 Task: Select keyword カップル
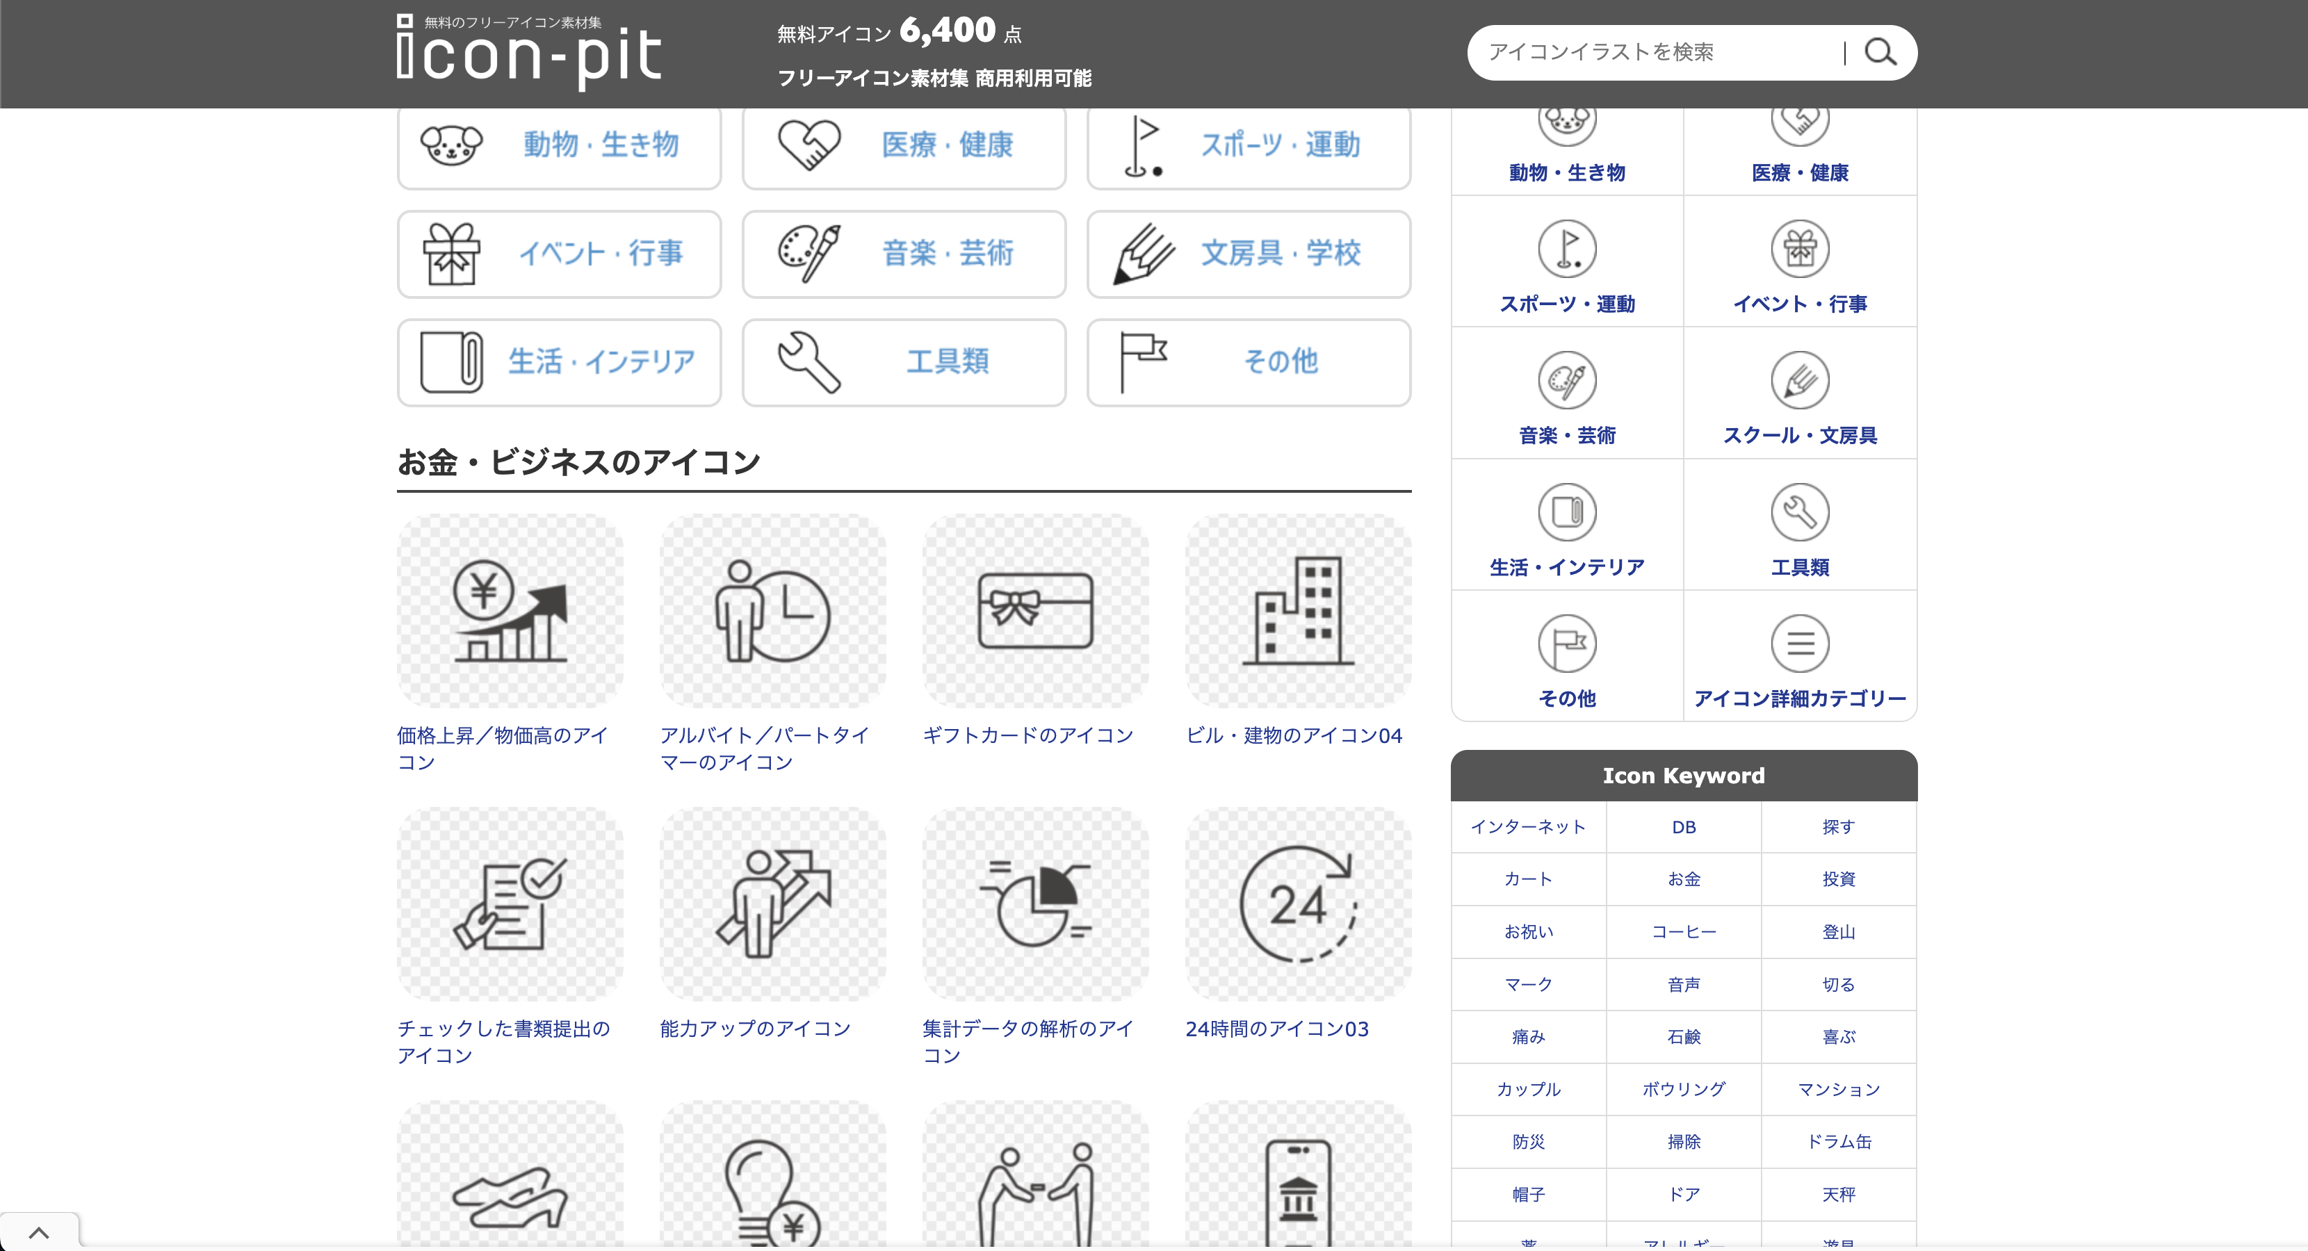click(1529, 1089)
